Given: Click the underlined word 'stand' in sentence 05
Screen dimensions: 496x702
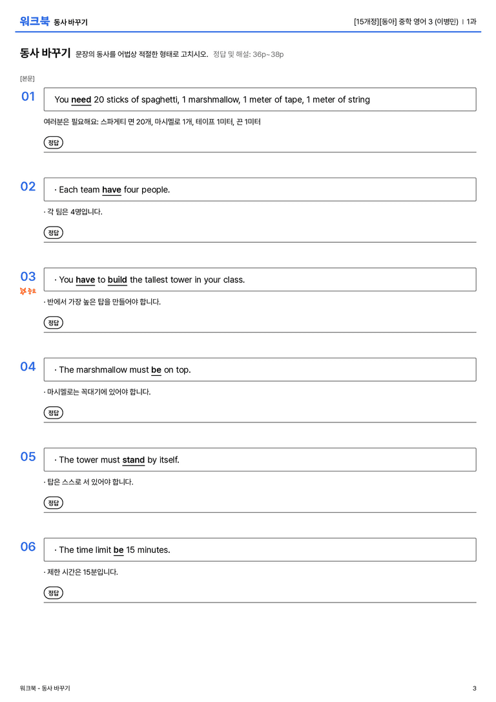Looking at the screenshot, I should pos(134,460).
